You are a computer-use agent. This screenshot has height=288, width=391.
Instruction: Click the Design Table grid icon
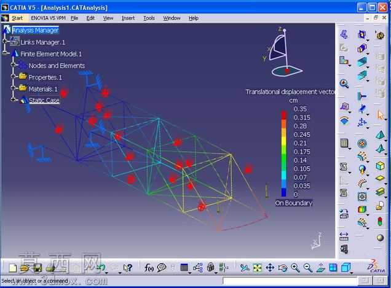[x=184, y=268]
